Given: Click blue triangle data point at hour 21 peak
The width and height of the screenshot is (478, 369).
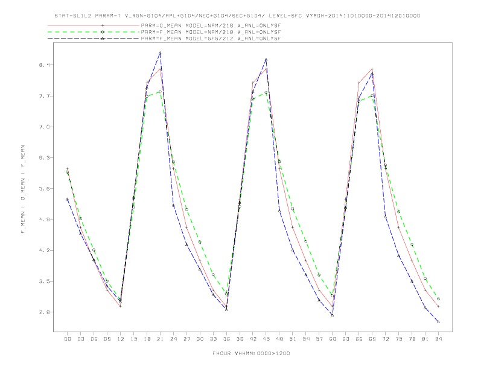Looking at the screenshot, I should (160, 53).
